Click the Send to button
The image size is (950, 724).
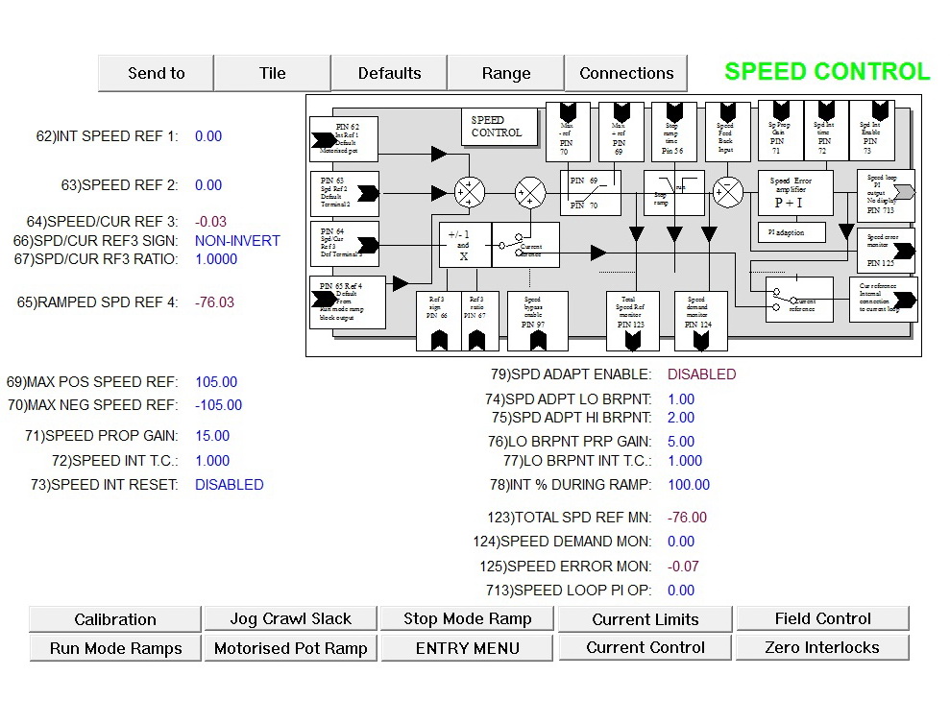click(156, 73)
